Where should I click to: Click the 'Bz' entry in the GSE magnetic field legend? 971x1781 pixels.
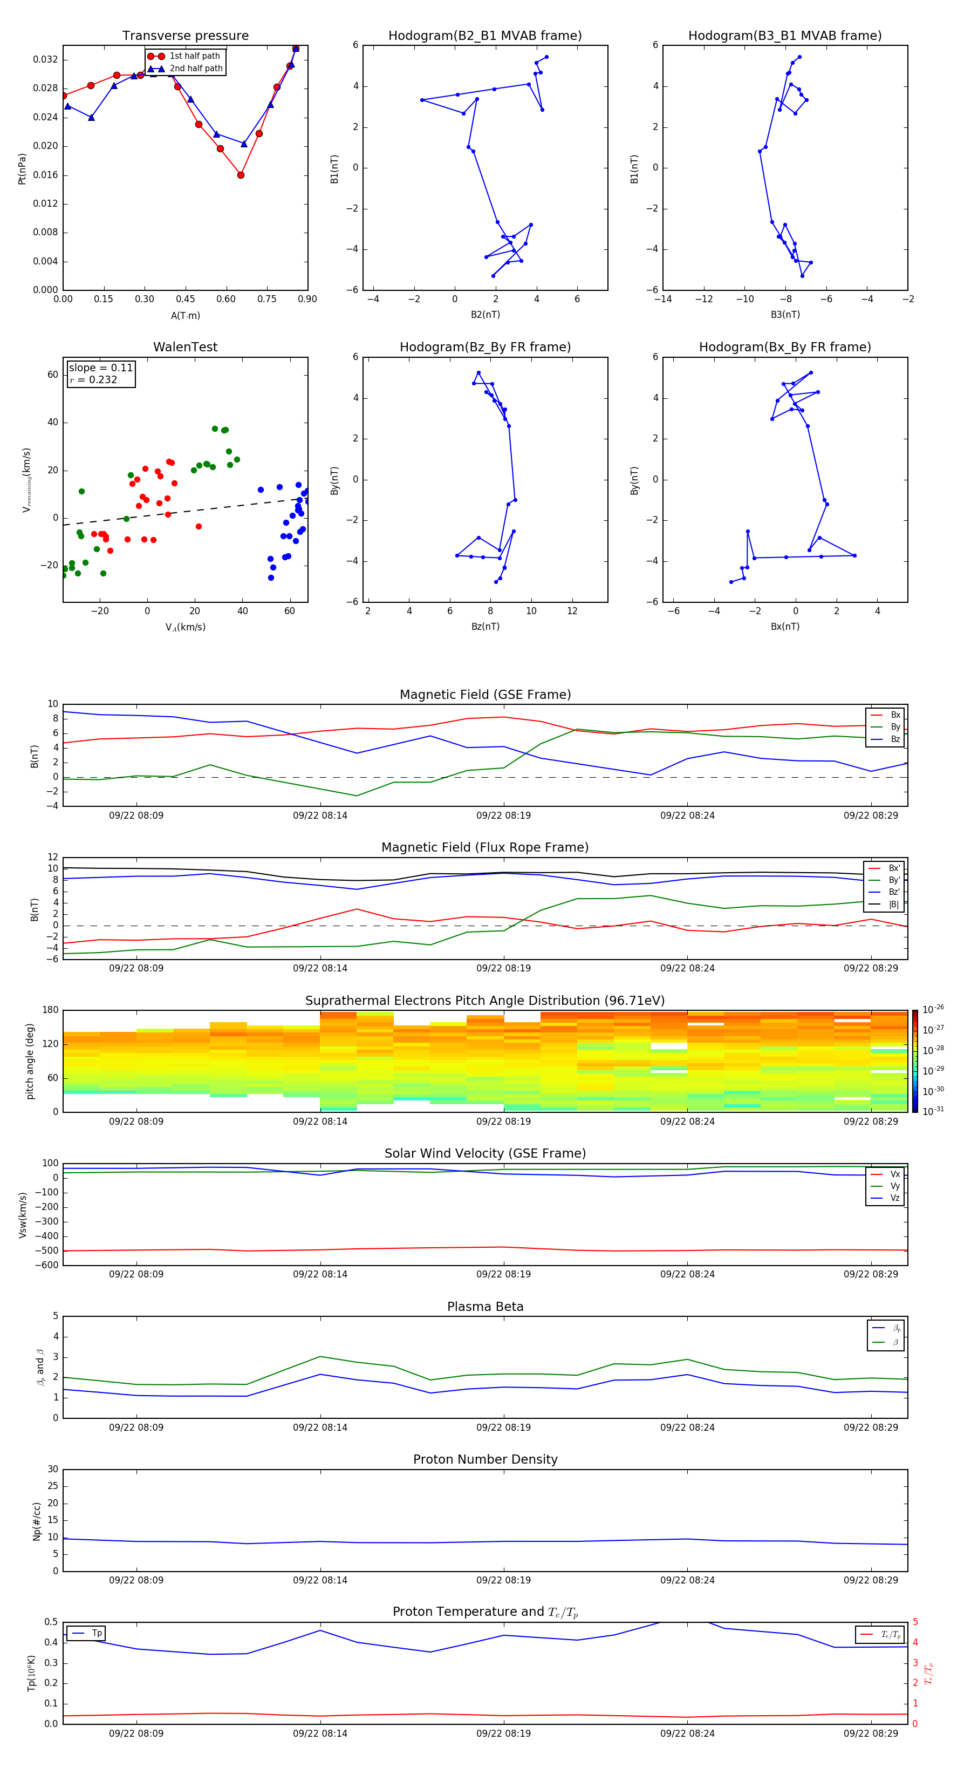pos(885,740)
